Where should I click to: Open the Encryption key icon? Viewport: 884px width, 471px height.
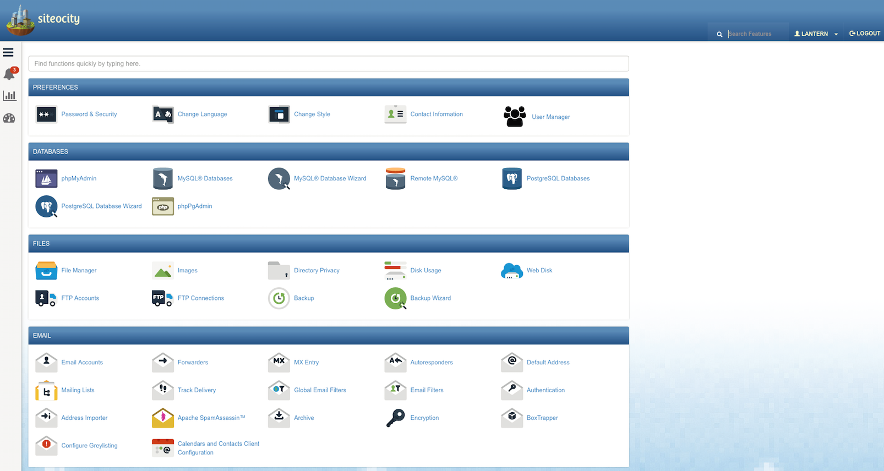[x=395, y=418]
